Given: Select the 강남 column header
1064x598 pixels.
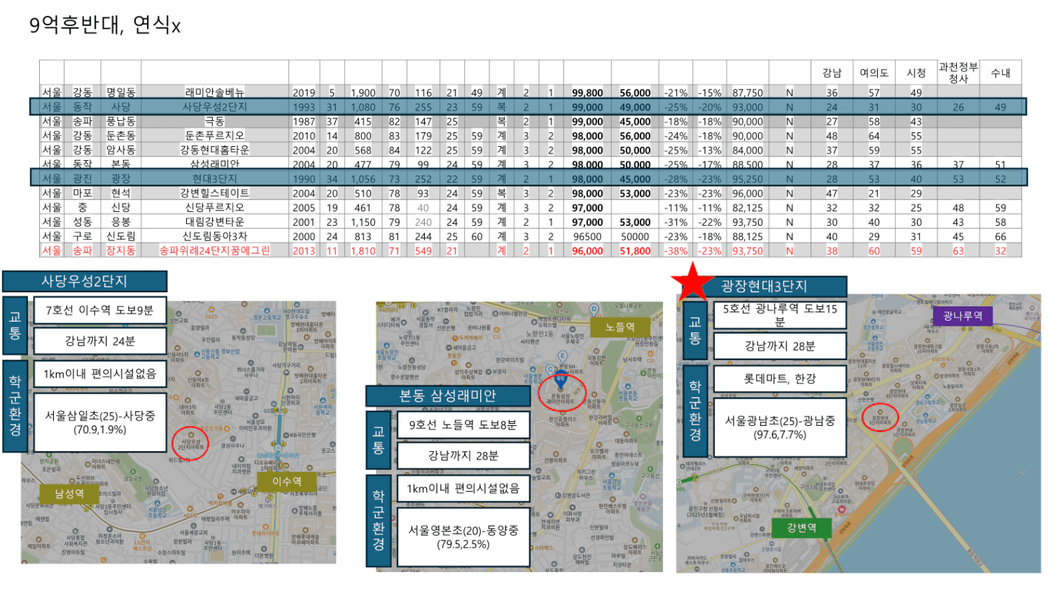Looking at the screenshot, I should coord(832,73).
